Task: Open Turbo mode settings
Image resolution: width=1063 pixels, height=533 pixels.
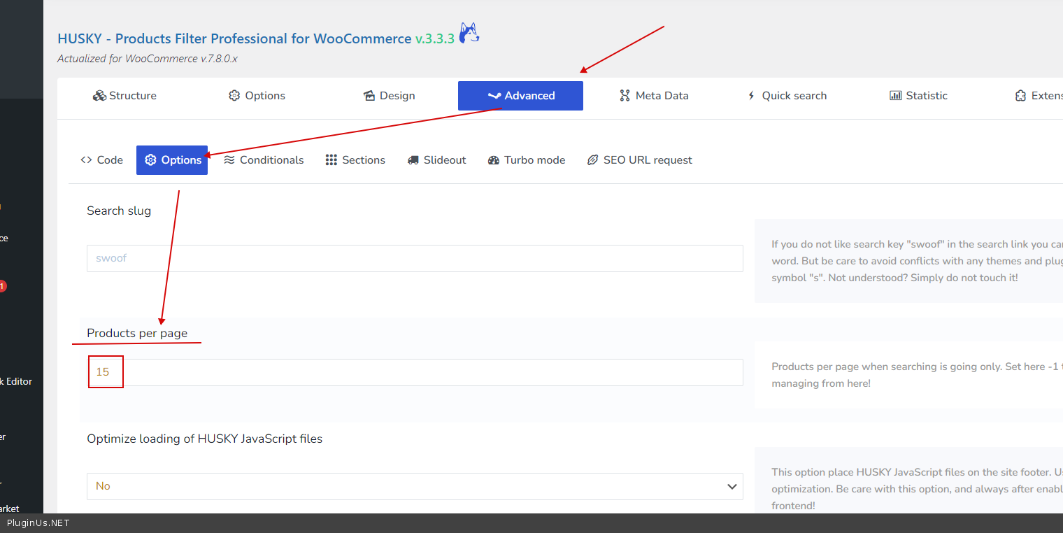Action: pos(527,160)
